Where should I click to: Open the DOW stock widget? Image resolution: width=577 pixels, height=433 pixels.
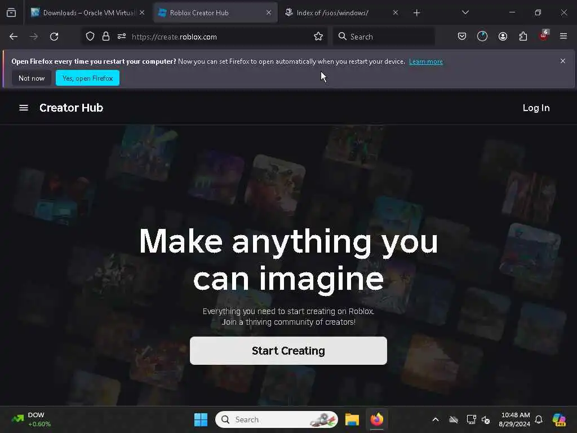(x=32, y=419)
